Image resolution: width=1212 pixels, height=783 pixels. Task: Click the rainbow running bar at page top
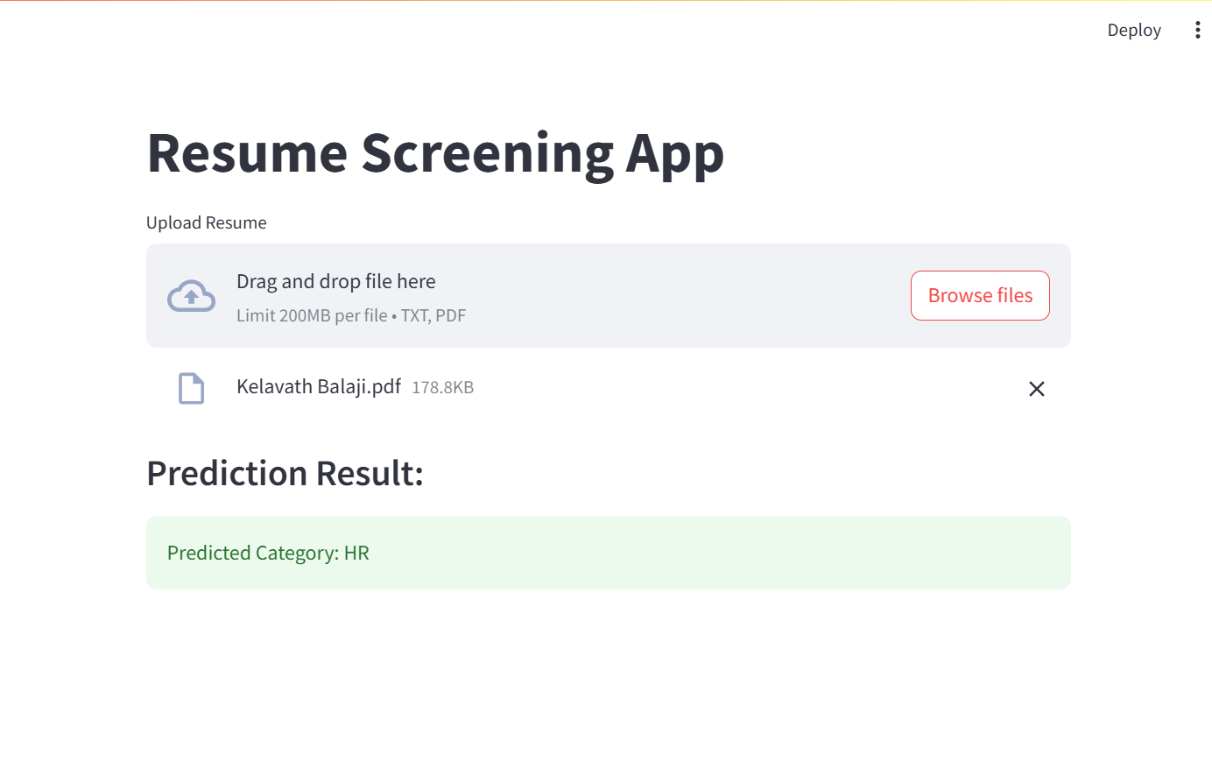point(606,3)
